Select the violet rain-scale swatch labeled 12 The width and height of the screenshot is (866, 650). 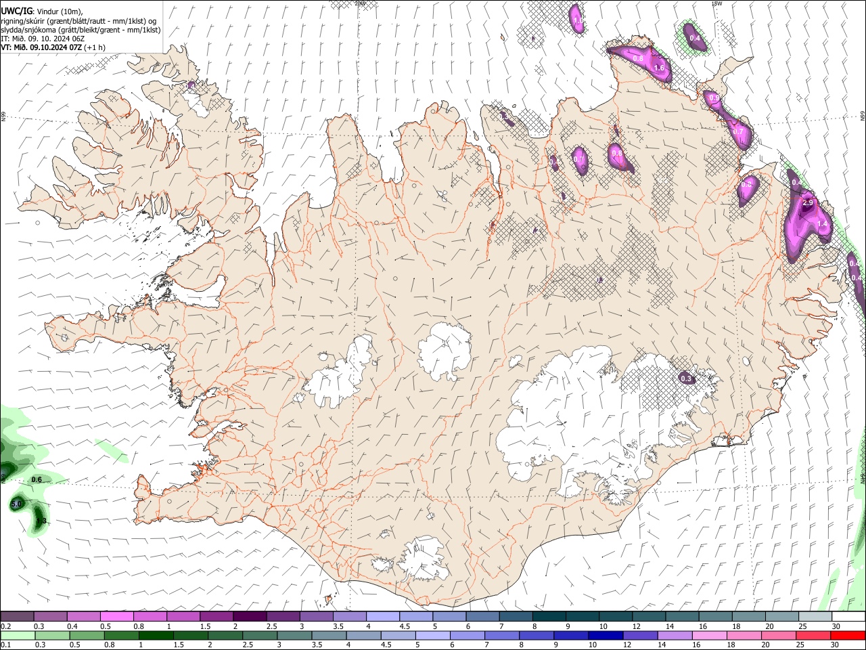[x=640, y=635]
